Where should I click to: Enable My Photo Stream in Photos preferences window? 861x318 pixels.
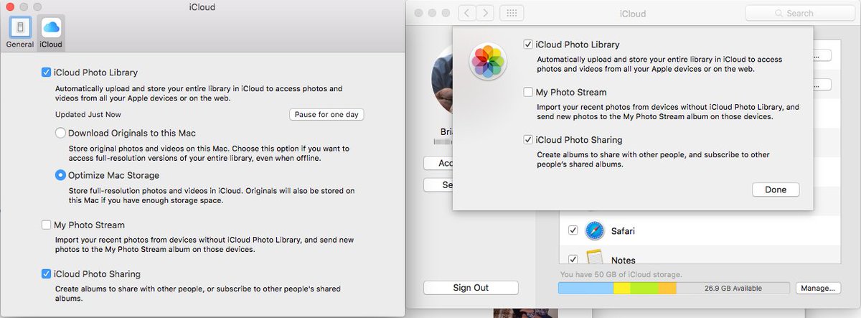click(x=47, y=225)
